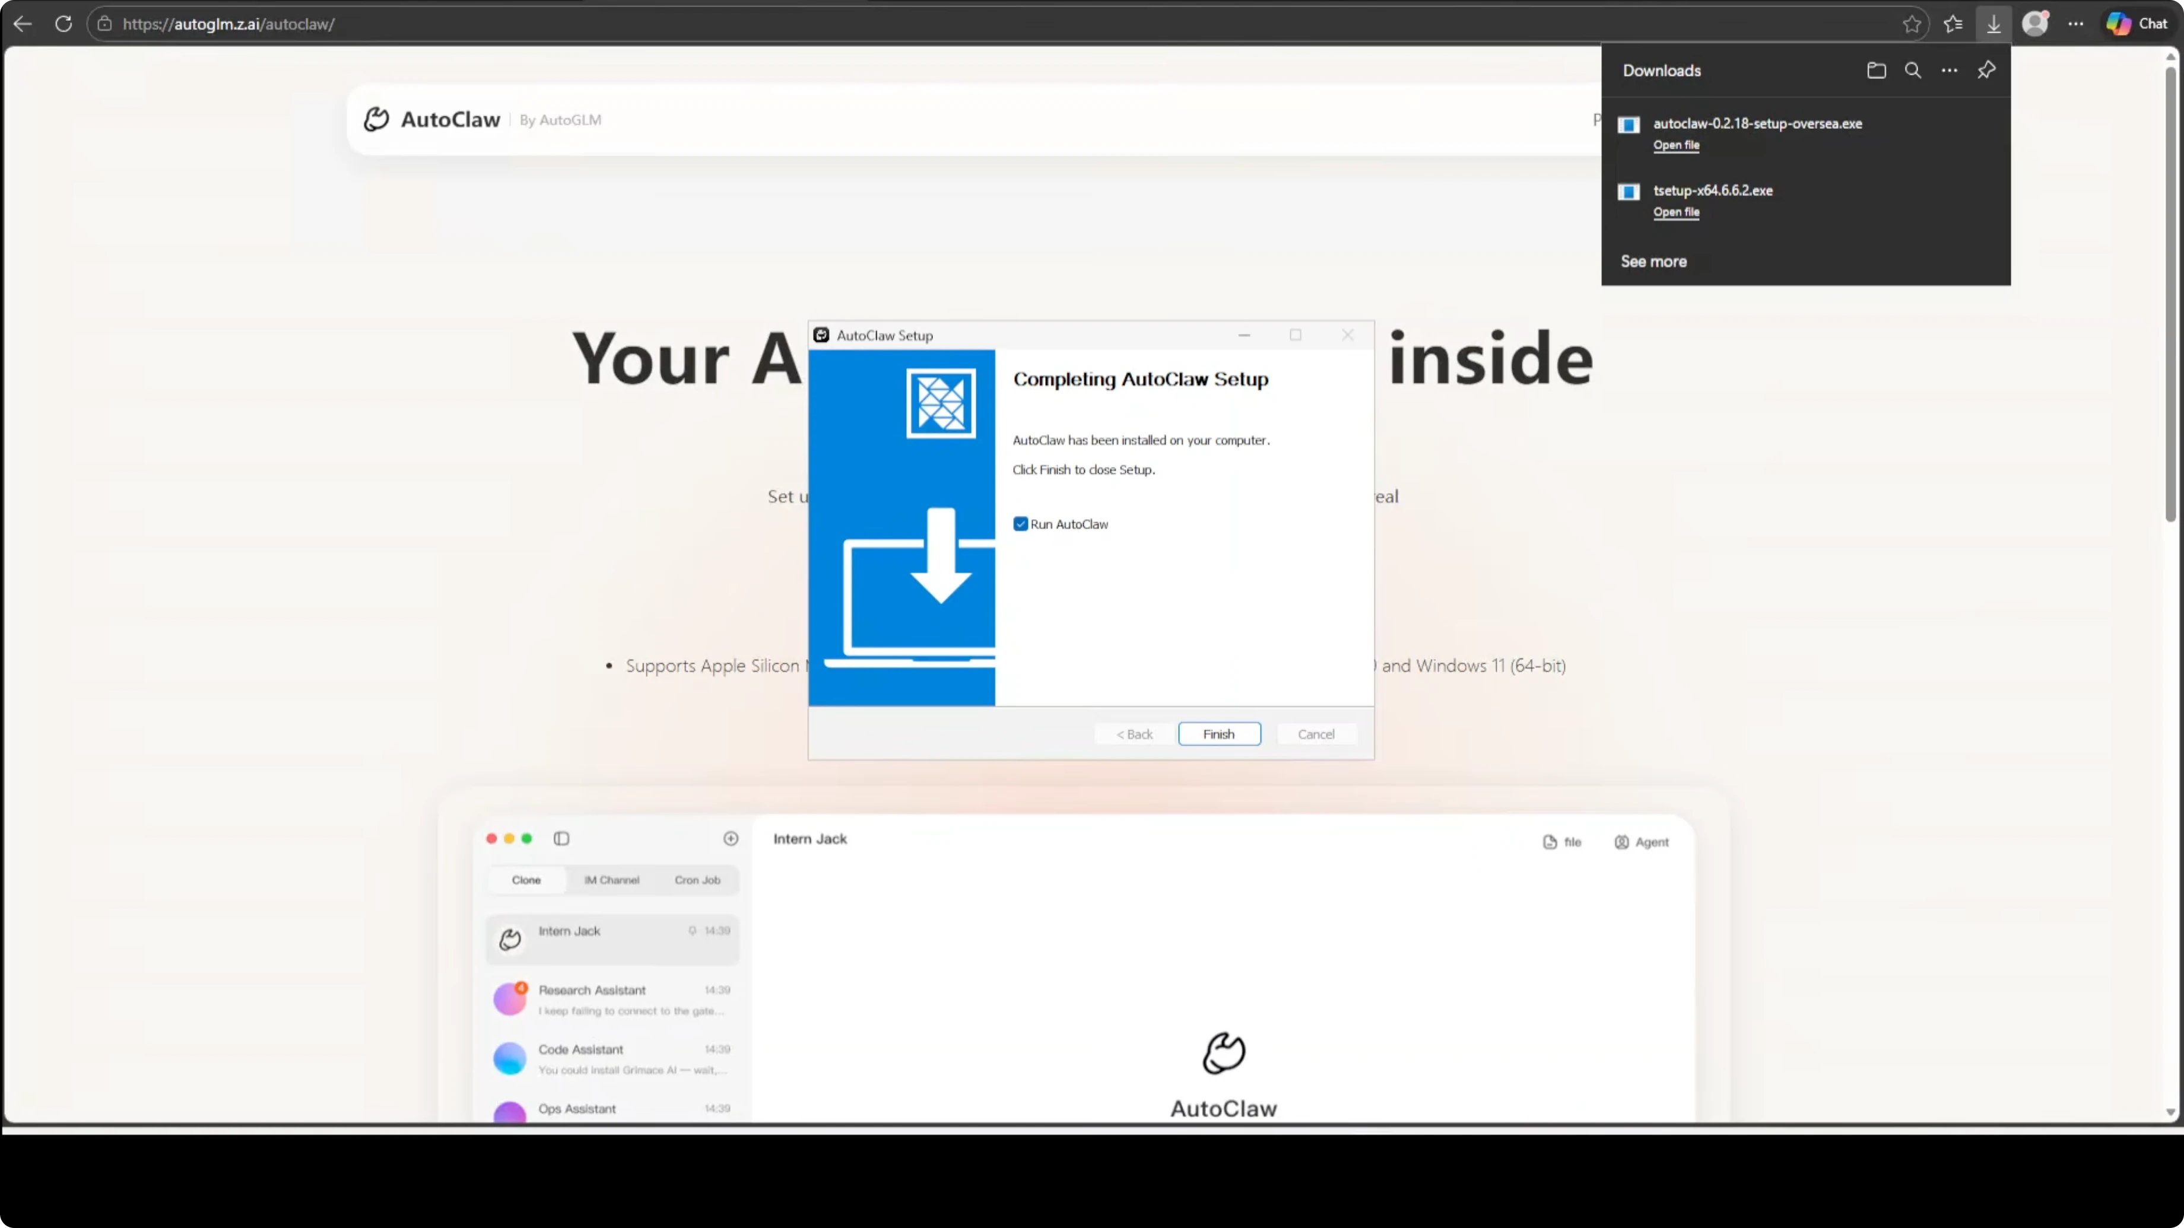Viewport: 2184px width, 1228px height.
Task: Uncheck Run AutoClaw checkbox
Action: click(x=1021, y=524)
